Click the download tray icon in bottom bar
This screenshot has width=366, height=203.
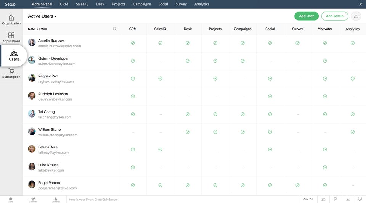[x=348, y=199]
